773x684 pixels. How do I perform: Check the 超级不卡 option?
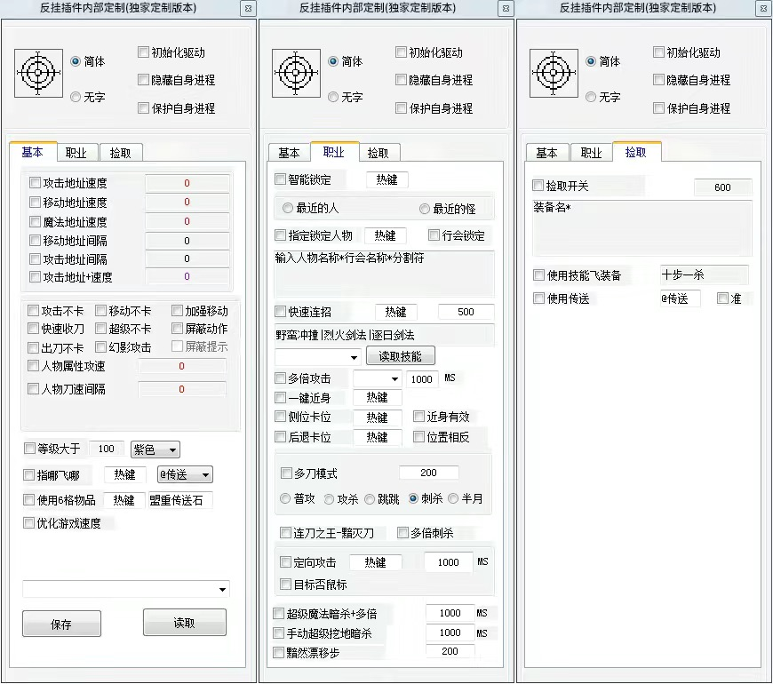click(x=101, y=328)
